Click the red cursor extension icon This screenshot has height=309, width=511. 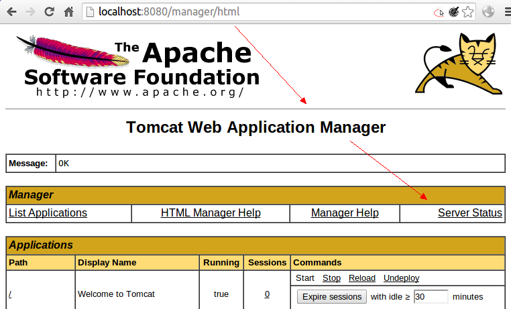(439, 13)
